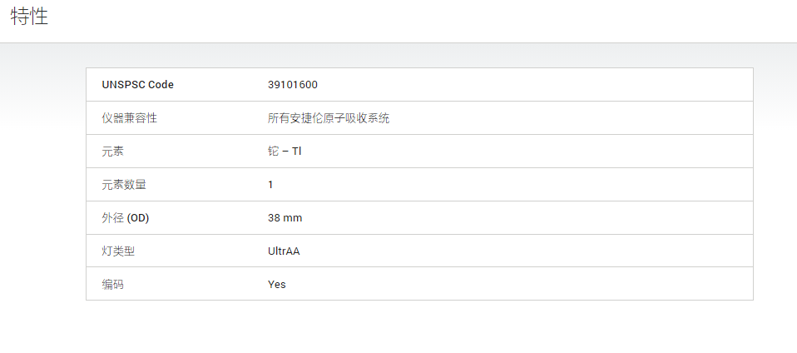Click the element count value 1

click(270, 185)
